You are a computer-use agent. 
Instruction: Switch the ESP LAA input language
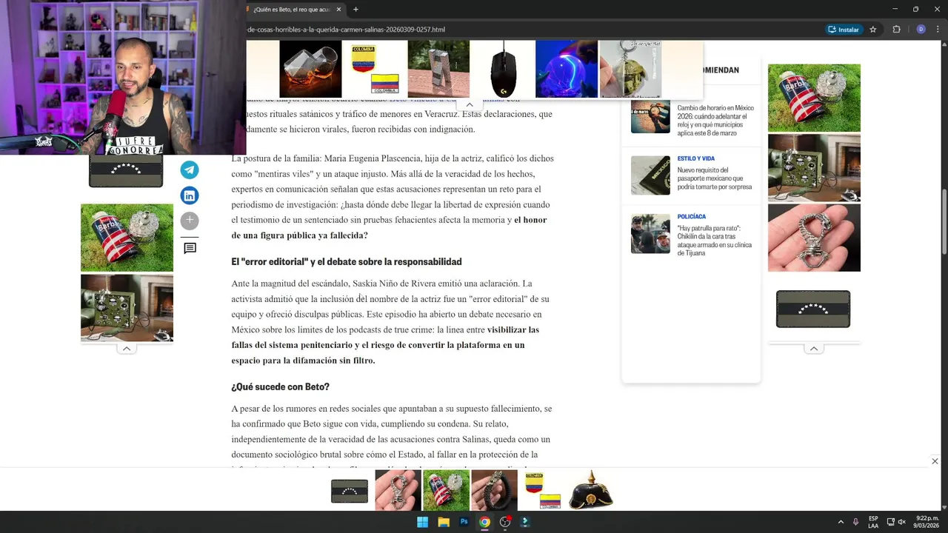(873, 522)
